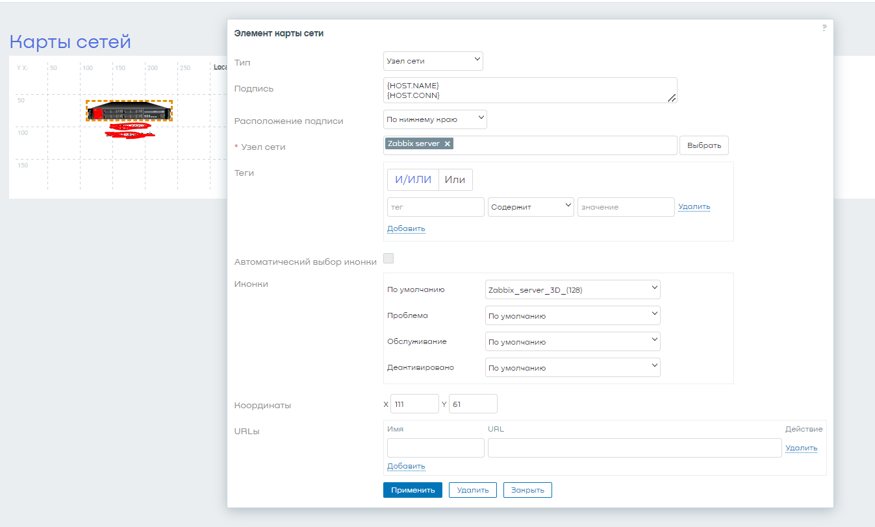Image resolution: width=875 pixels, height=527 pixels.
Task: Click Удалить link in tags row
Action: click(x=694, y=207)
